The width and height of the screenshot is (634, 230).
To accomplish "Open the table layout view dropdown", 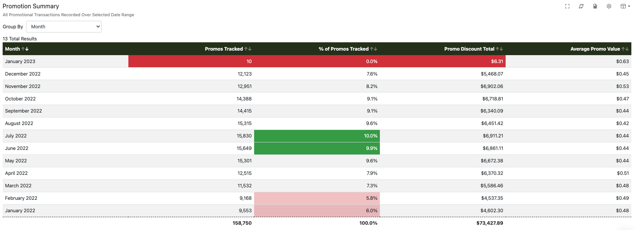I will click(625, 6).
